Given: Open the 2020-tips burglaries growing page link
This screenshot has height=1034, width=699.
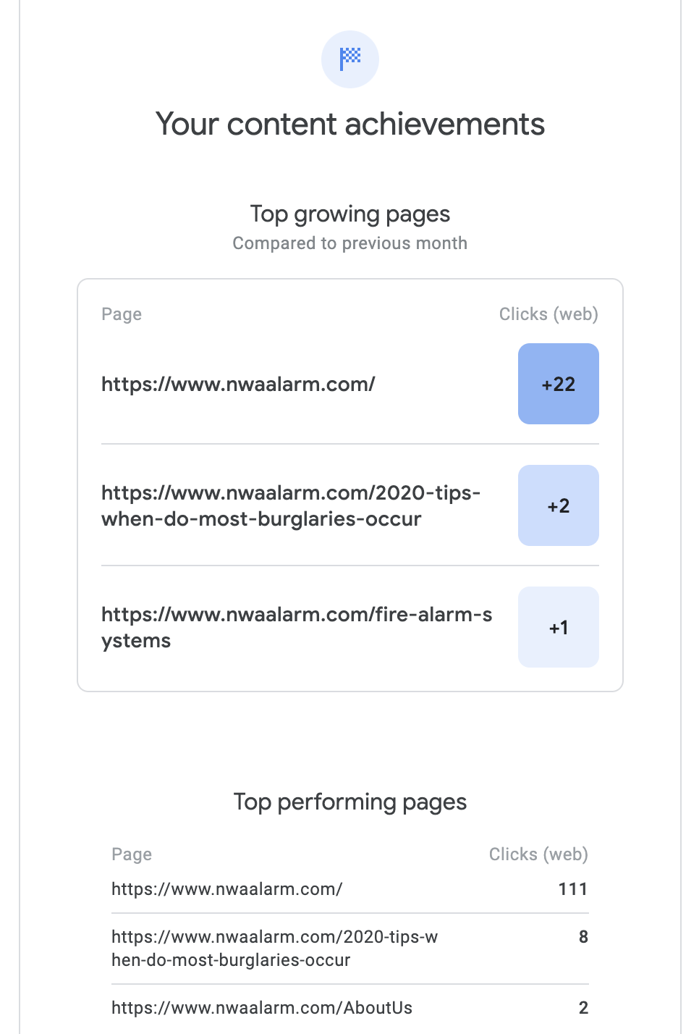Looking at the screenshot, I should 290,505.
